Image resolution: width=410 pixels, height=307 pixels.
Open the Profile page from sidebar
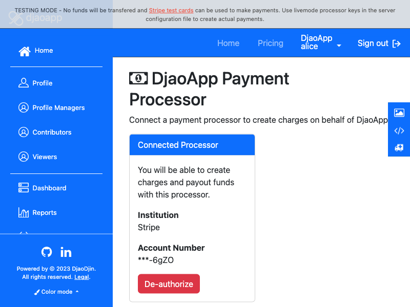(35, 83)
